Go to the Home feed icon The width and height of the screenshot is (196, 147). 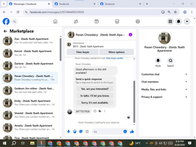click(x=55, y=22)
